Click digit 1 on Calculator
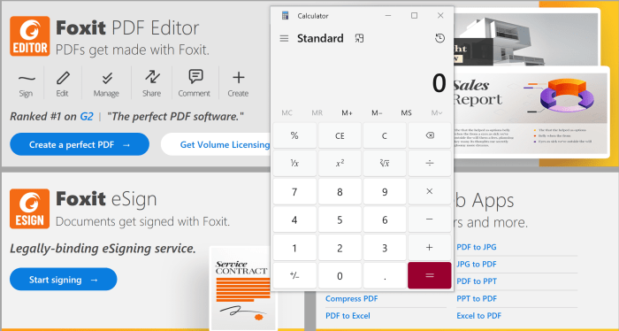 [294, 247]
